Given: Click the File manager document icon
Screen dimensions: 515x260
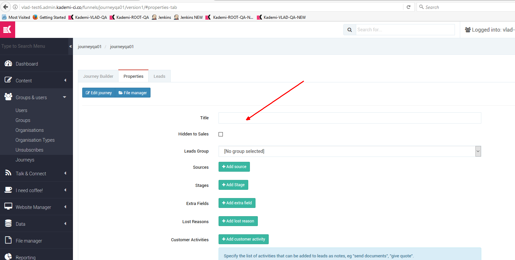Looking at the screenshot, I should click(8, 240).
